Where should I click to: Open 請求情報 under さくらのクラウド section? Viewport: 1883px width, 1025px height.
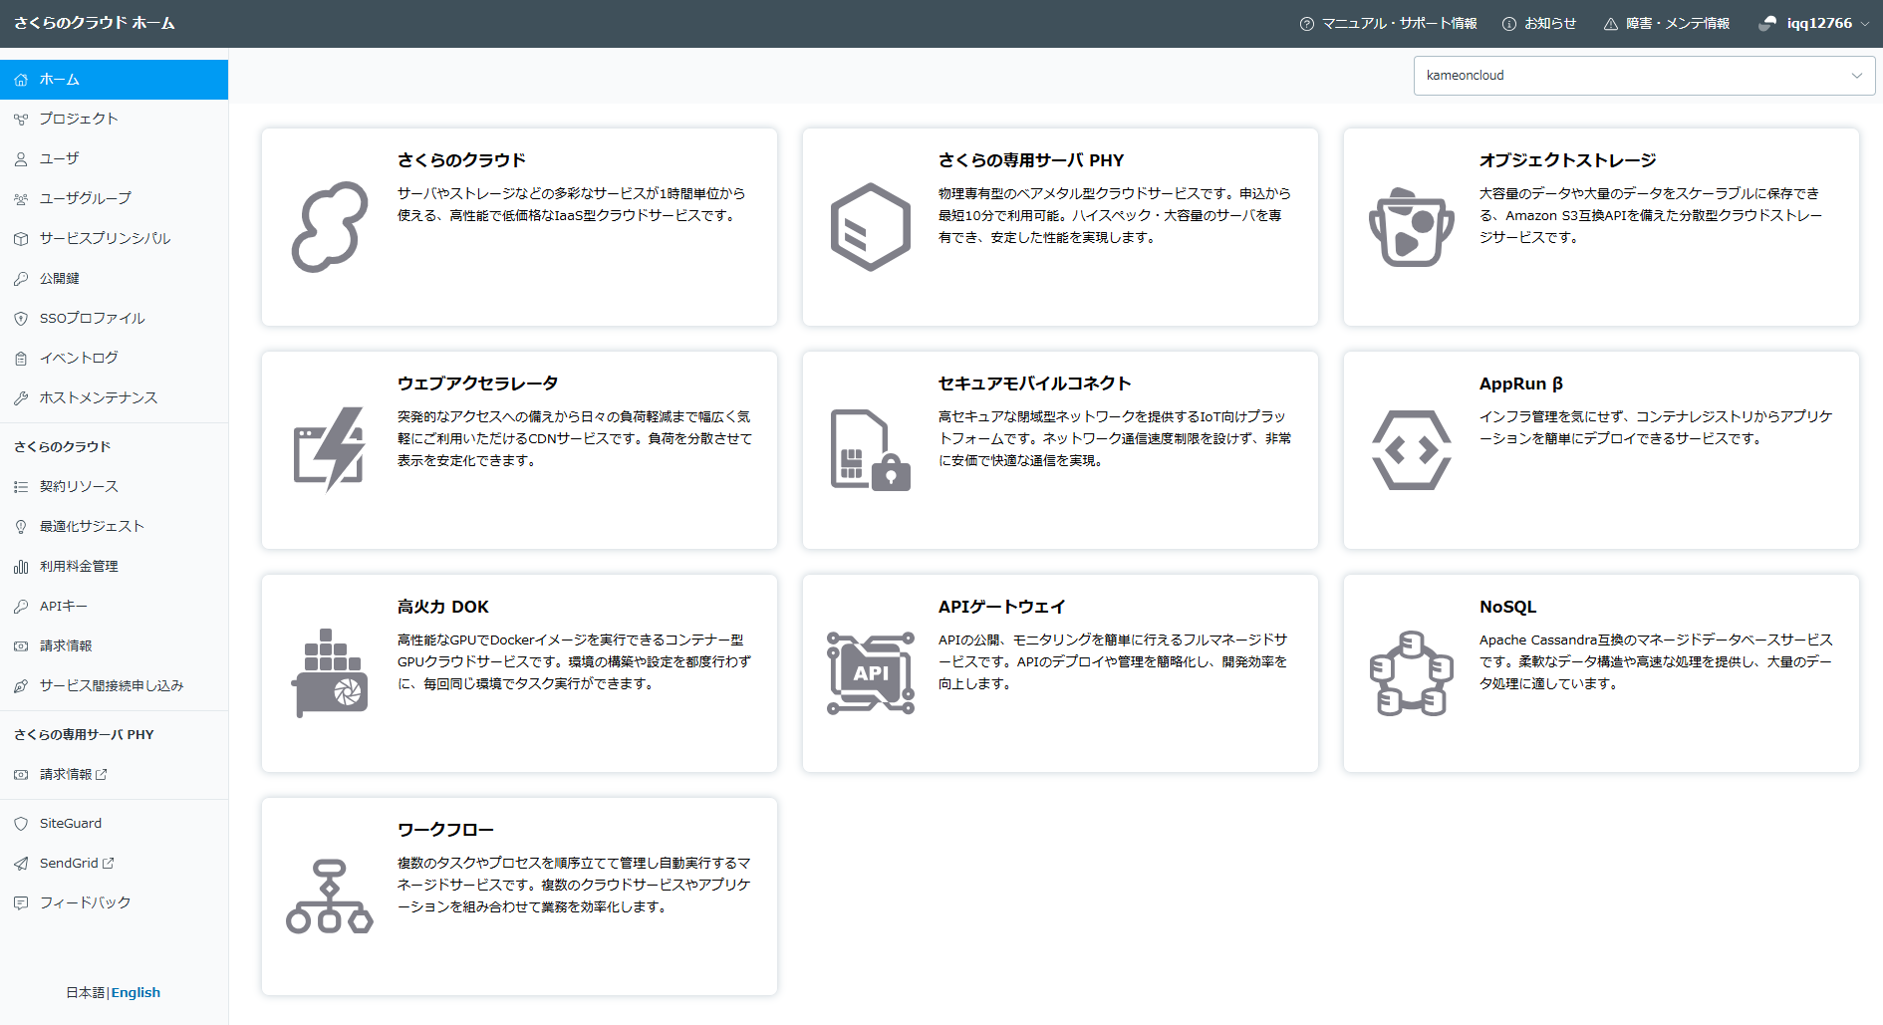click(x=114, y=645)
